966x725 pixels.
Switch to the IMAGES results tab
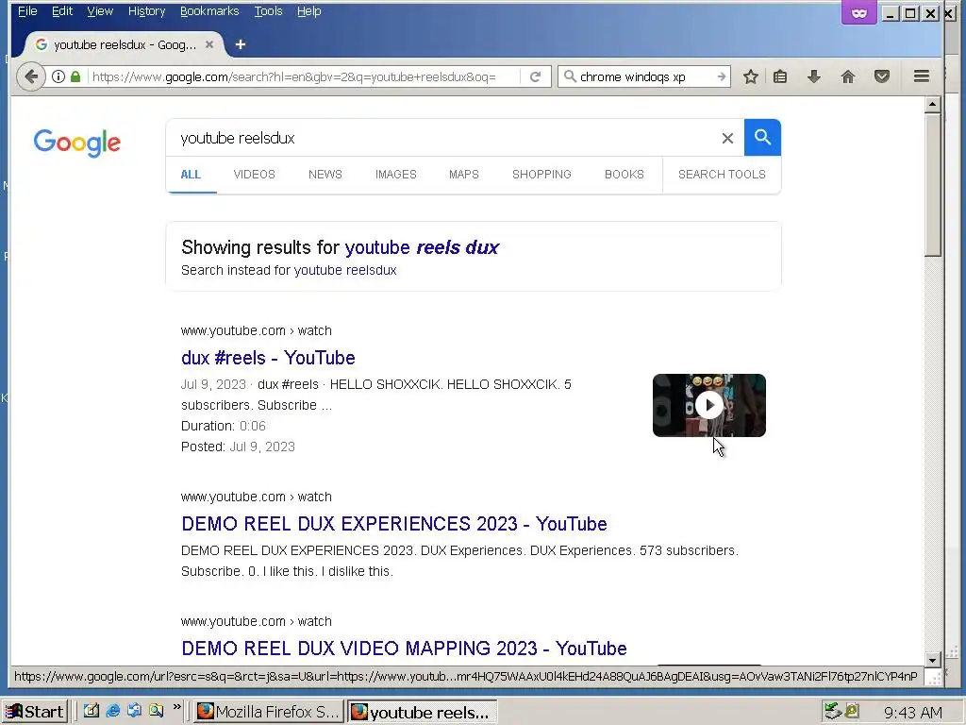pyautogui.click(x=396, y=175)
